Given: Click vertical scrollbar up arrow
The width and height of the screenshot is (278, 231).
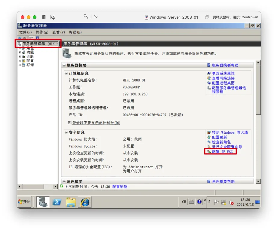Looking at the screenshot, I should coord(258,63).
